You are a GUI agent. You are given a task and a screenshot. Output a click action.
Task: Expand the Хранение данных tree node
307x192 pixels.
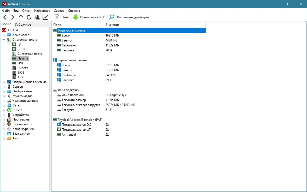[4, 101]
